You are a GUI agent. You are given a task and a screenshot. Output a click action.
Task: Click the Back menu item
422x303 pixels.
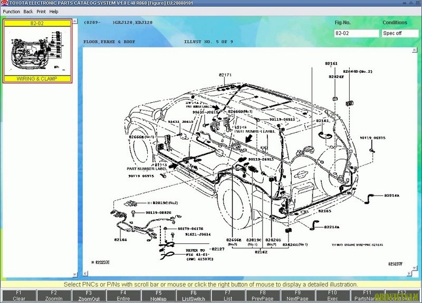28,12
